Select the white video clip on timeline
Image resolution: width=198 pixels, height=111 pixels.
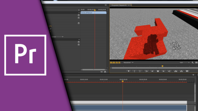128,102
